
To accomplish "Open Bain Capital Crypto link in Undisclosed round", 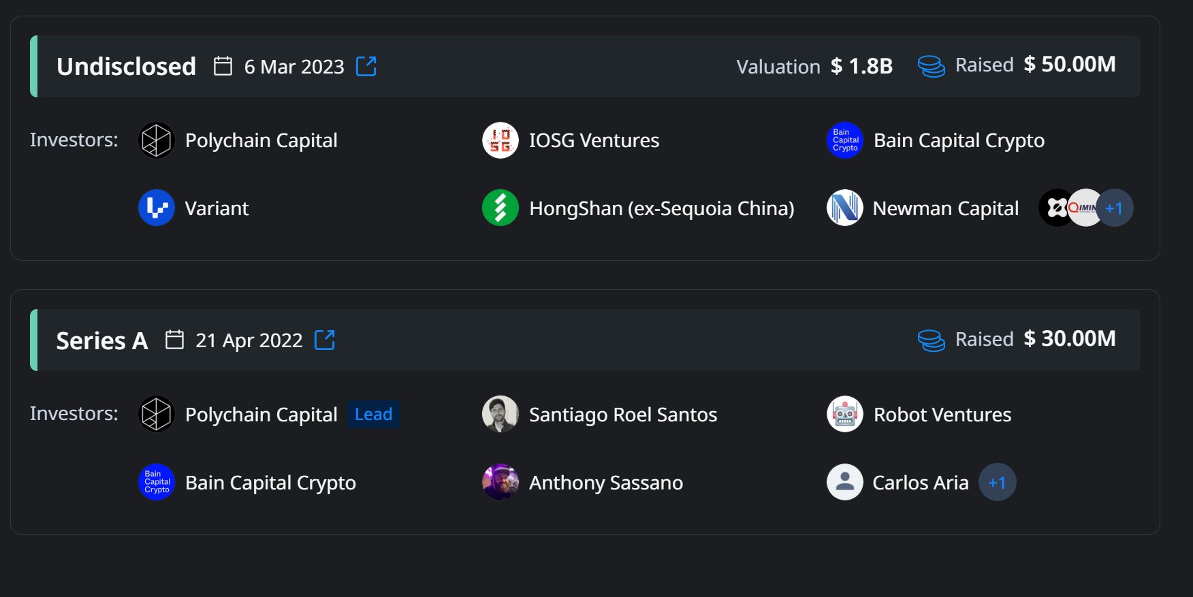I will pyautogui.click(x=958, y=140).
